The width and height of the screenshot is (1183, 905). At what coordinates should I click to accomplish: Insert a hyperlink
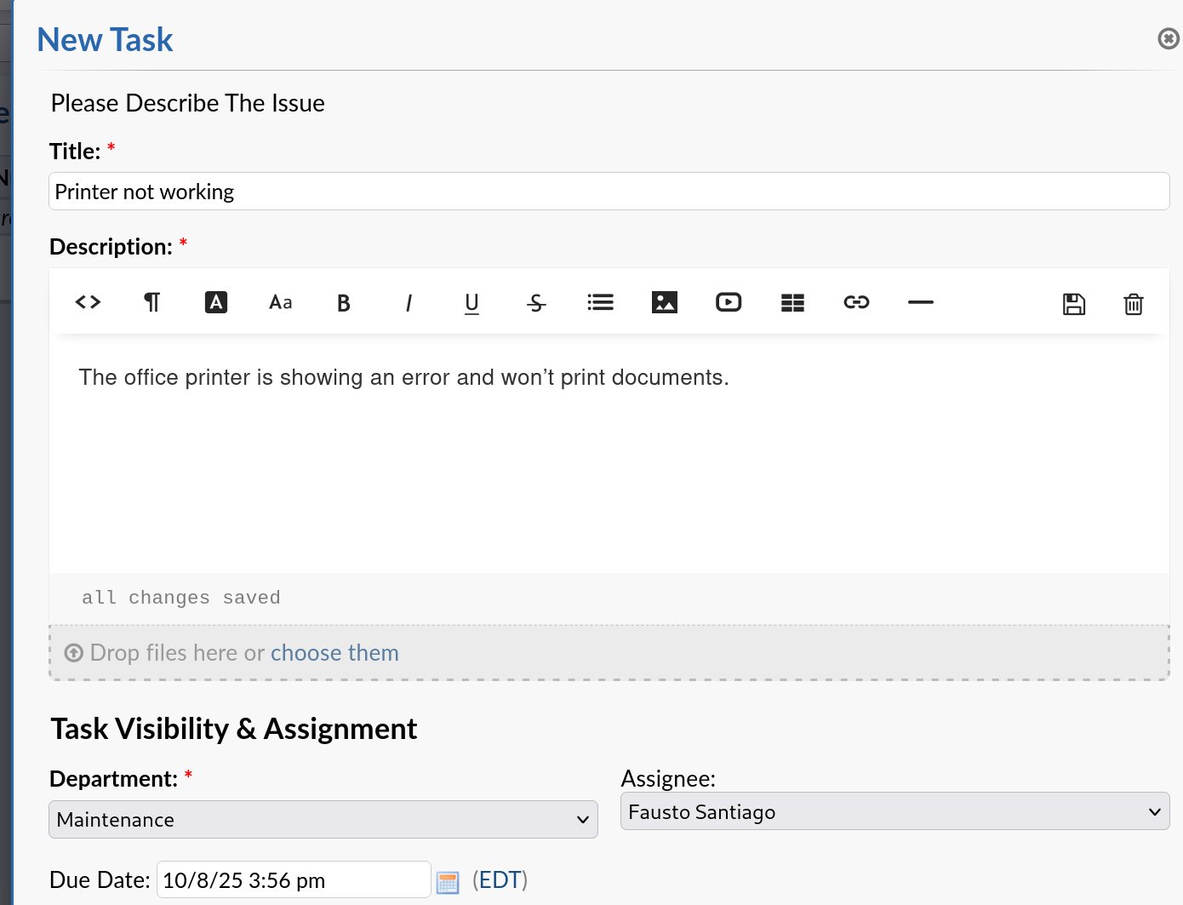856,302
